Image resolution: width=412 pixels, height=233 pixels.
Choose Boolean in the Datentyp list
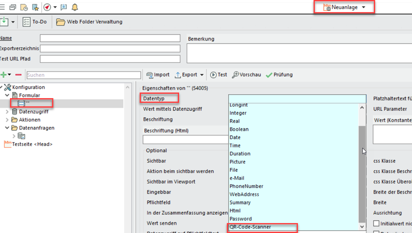(x=239, y=129)
